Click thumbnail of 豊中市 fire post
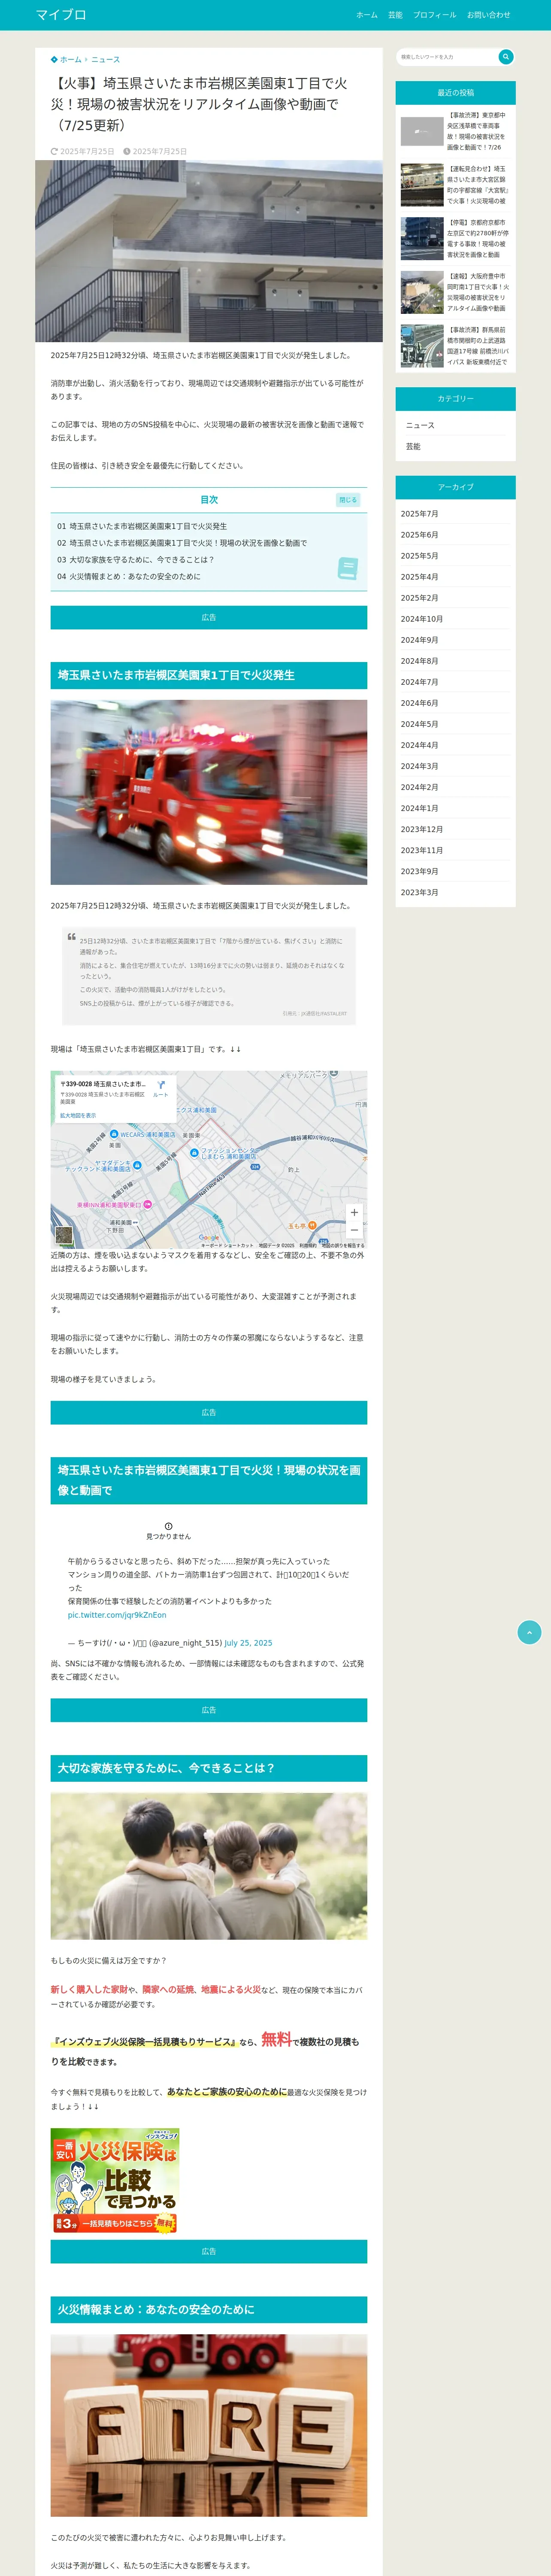 coord(422,292)
